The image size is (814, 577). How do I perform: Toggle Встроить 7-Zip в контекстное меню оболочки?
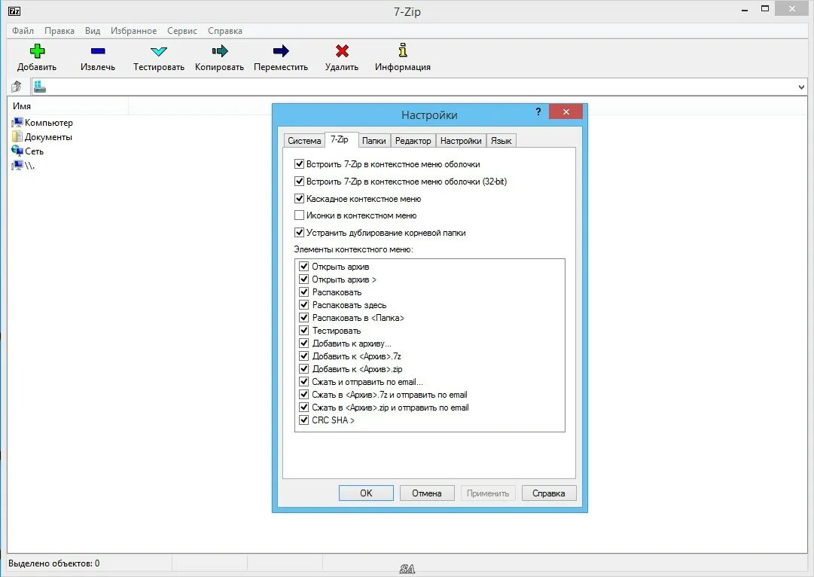click(x=299, y=164)
